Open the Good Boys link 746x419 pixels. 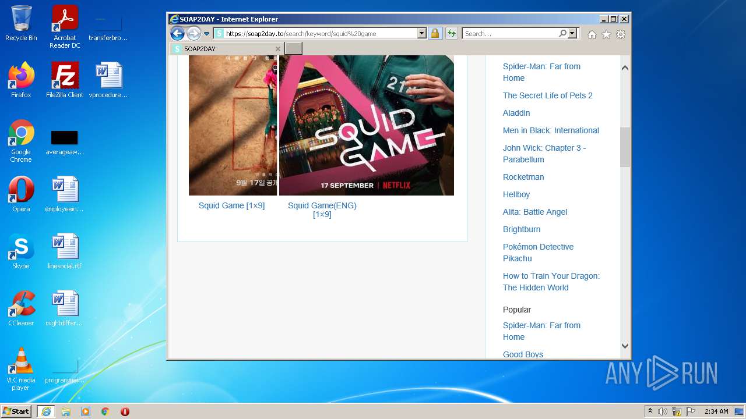[x=523, y=354]
